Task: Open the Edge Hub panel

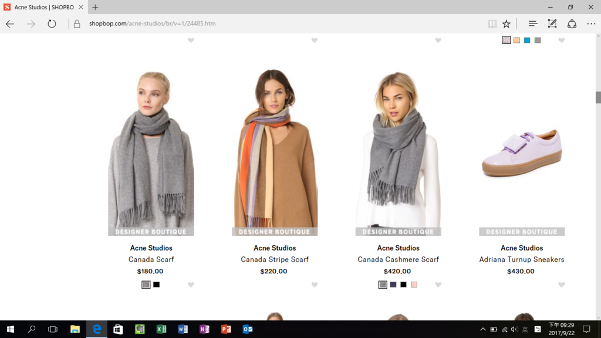Action: pos(533,23)
